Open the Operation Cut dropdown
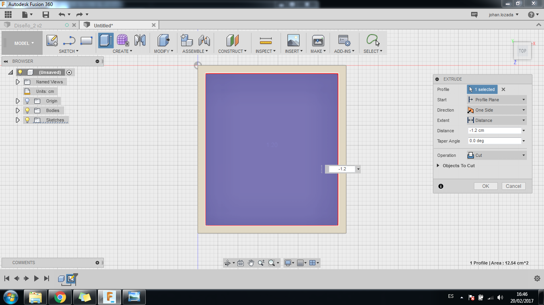This screenshot has height=305, width=544. [x=497, y=155]
